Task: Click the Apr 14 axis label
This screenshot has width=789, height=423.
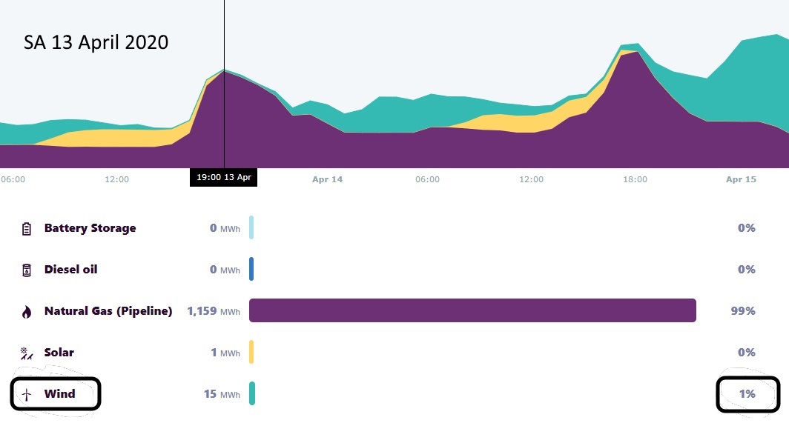Action: tap(327, 179)
